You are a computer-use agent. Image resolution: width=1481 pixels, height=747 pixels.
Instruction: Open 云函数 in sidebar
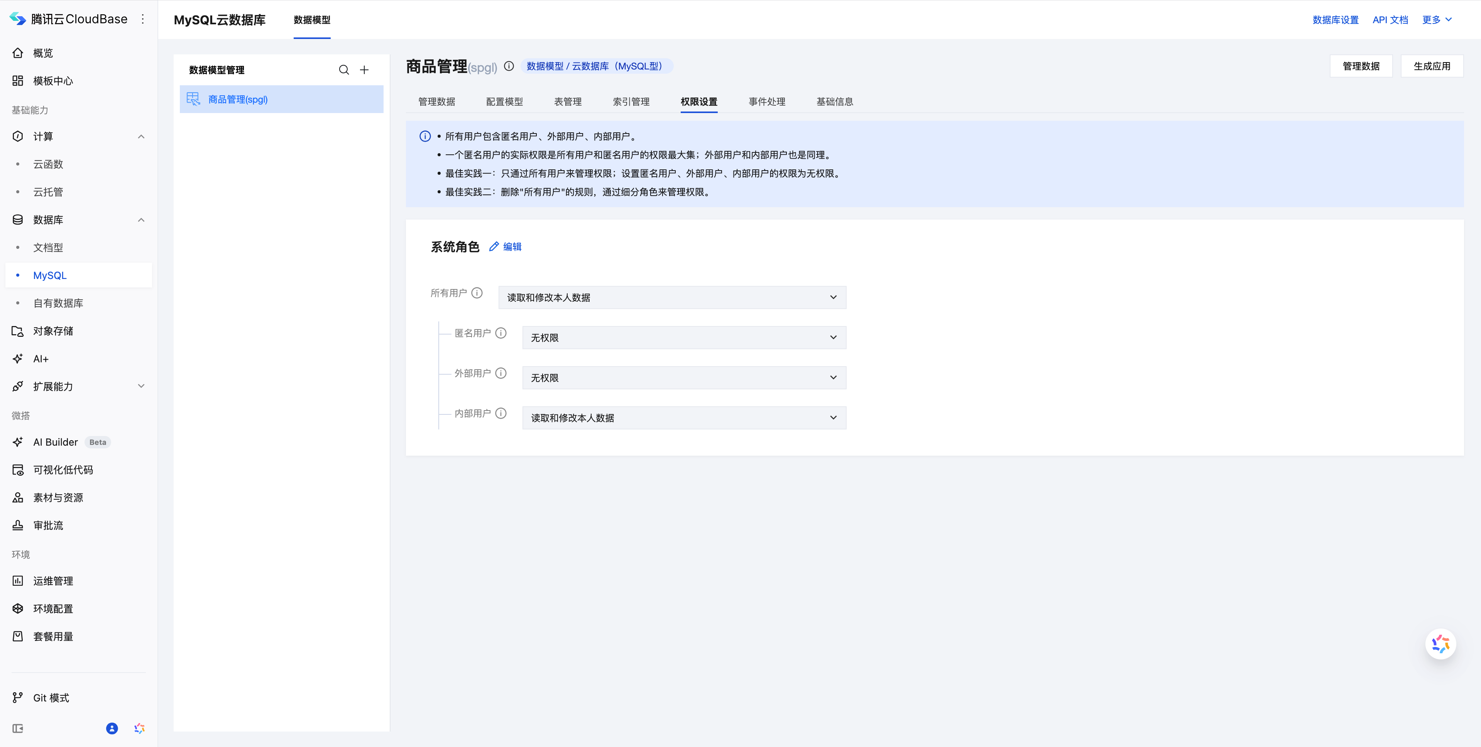tap(48, 164)
